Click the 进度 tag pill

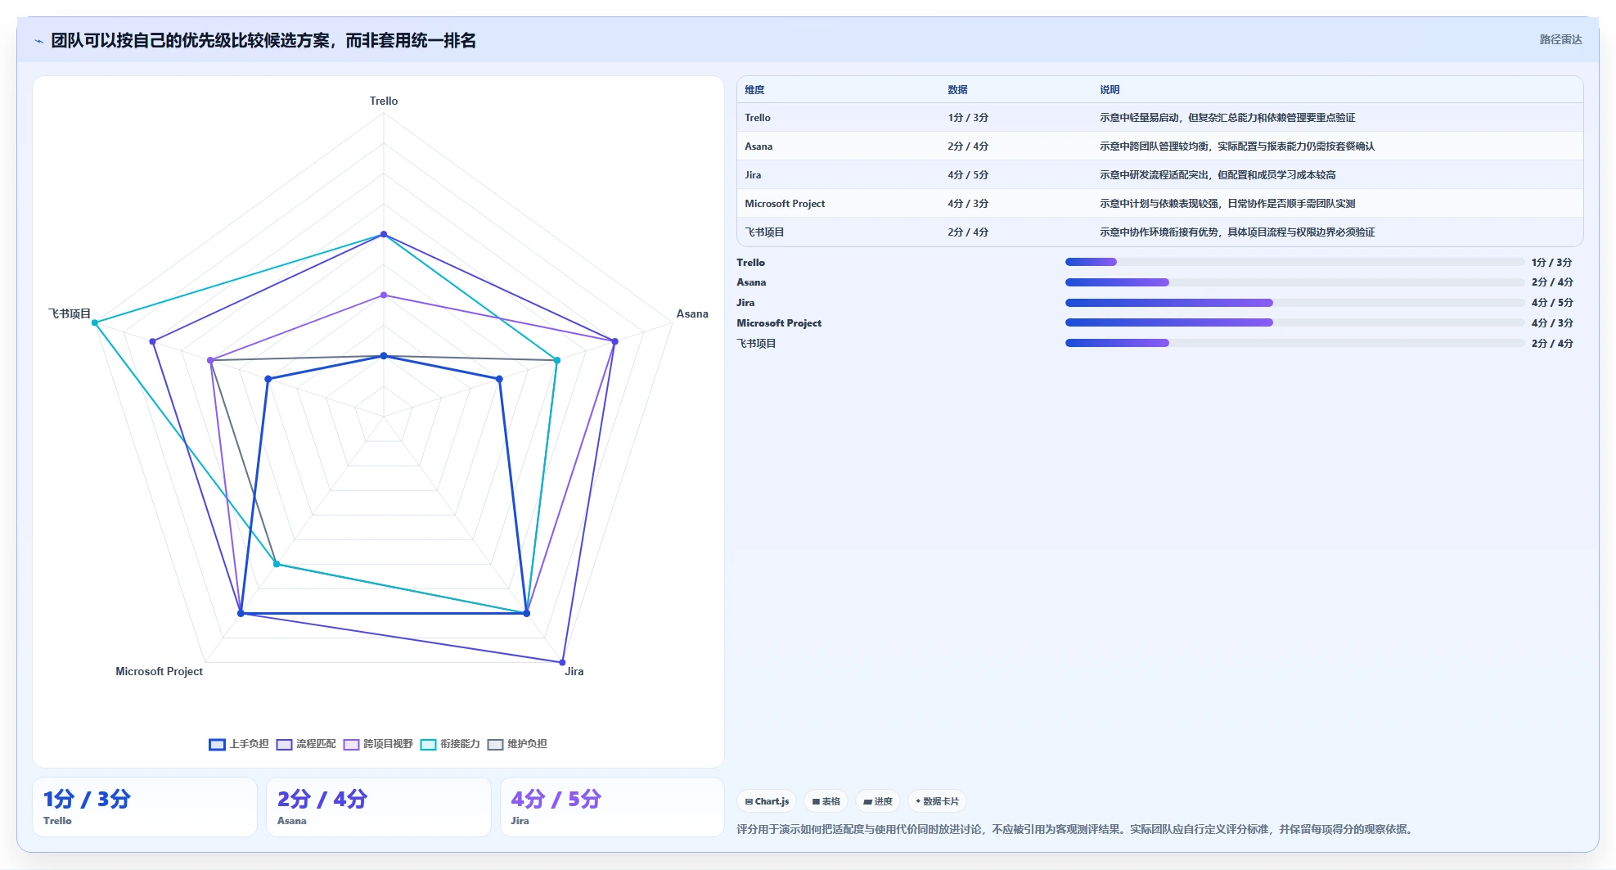878,801
